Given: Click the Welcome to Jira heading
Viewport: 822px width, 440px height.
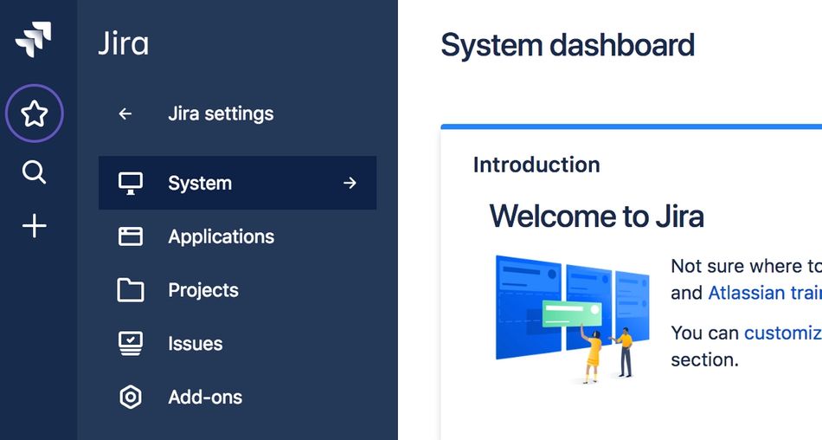Looking at the screenshot, I should pyautogui.click(x=596, y=217).
